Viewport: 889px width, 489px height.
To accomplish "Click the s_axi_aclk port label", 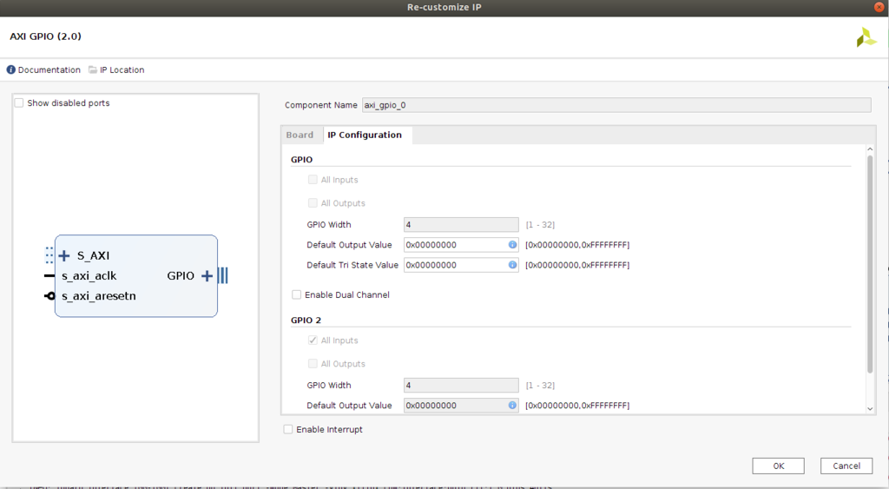I will click(89, 275).
